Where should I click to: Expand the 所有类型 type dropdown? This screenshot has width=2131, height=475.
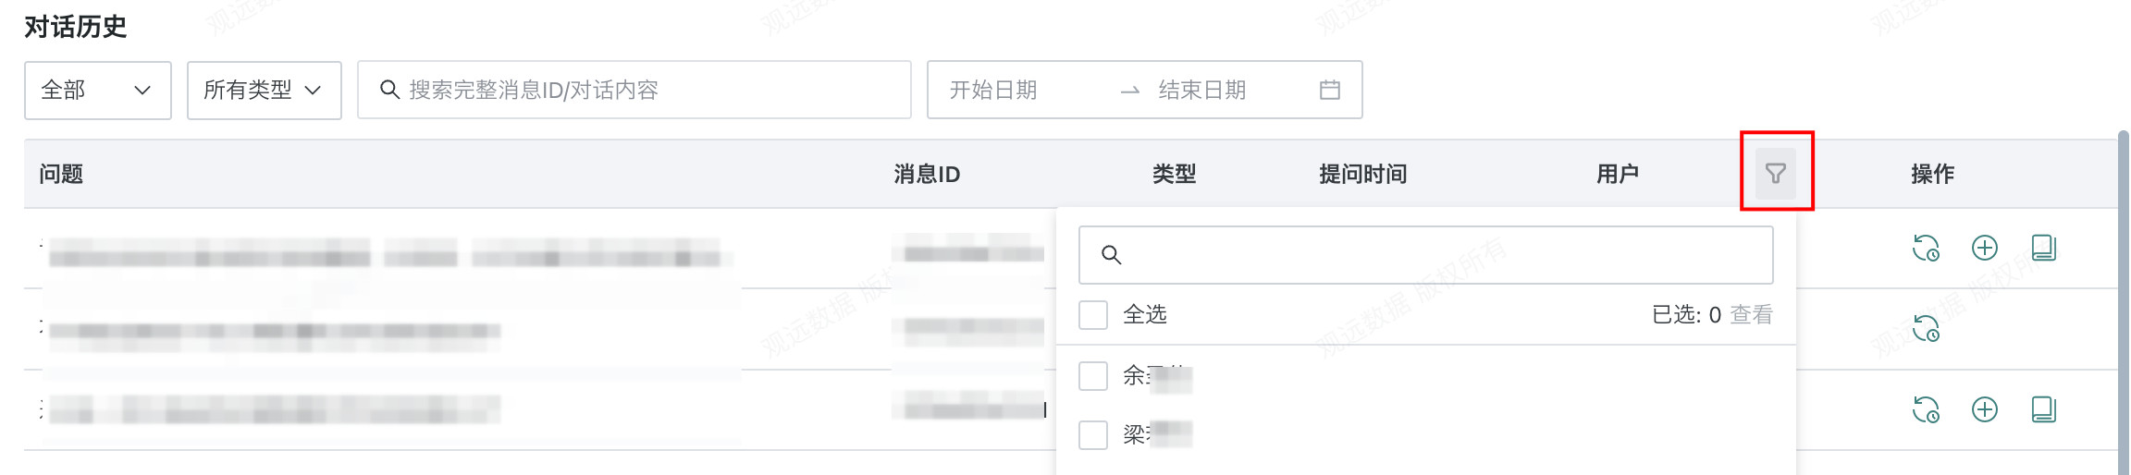[264, 90]
